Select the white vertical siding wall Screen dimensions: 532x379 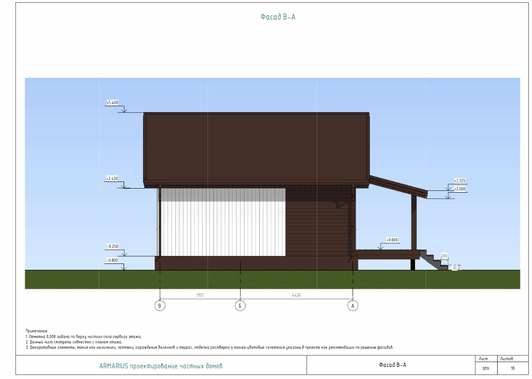223,222
